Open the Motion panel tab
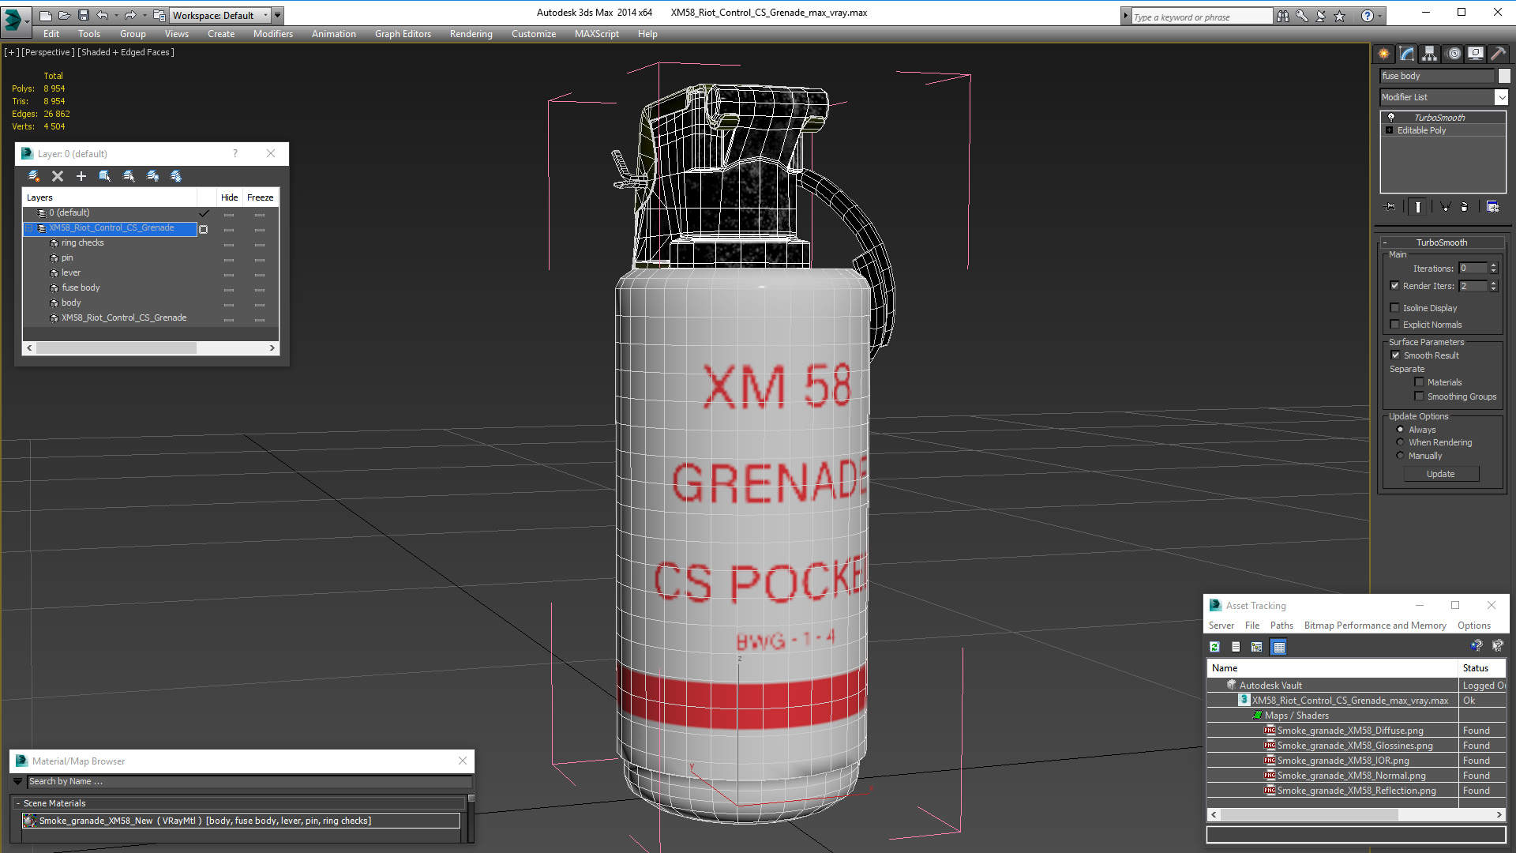 pos(1453,54)
